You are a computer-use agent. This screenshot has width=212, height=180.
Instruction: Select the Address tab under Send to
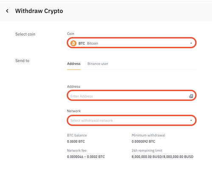[x=74, y=64]
